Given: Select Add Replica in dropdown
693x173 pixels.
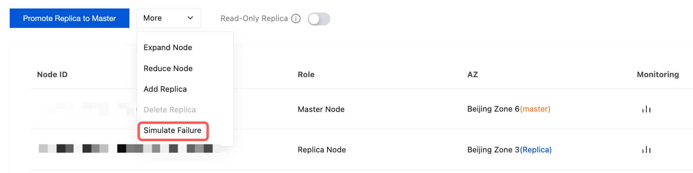Looking at the screenshot, I should pyautogui.click(x=165, y=89).
